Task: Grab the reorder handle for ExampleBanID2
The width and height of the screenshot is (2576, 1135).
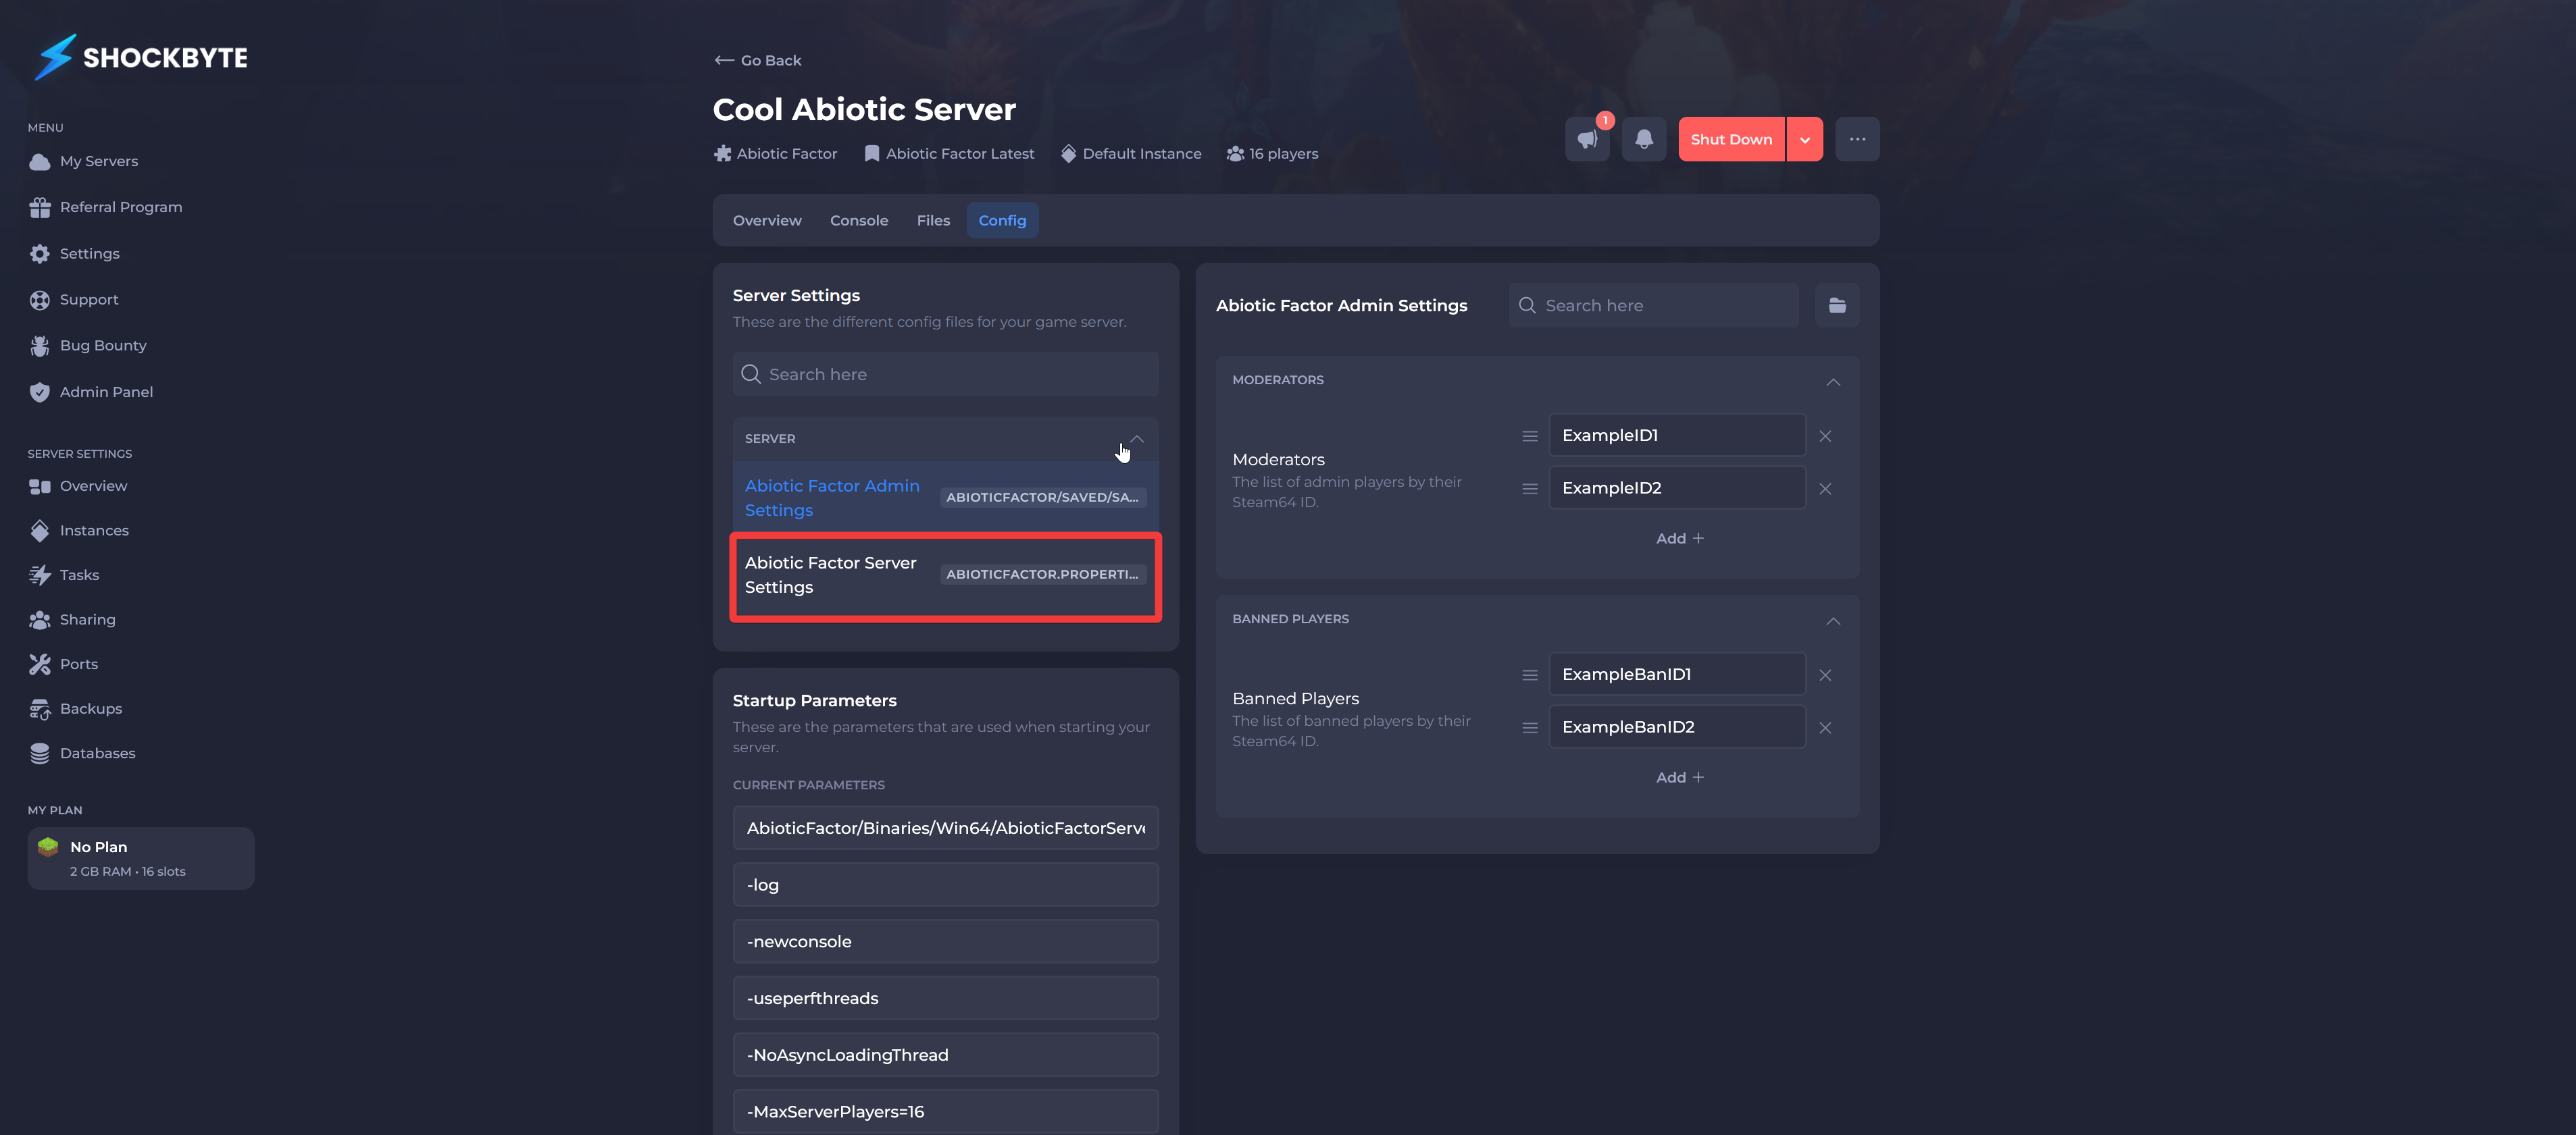Action: tap(1529, 727)
